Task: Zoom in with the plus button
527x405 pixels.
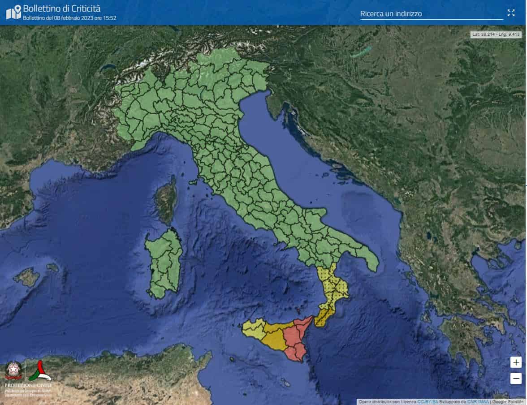Action: click(516, 362)
